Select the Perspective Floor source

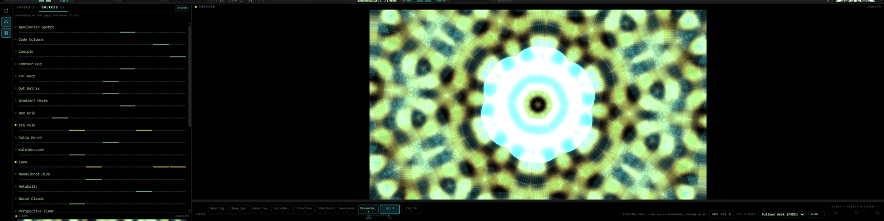[x=36, y=211]
